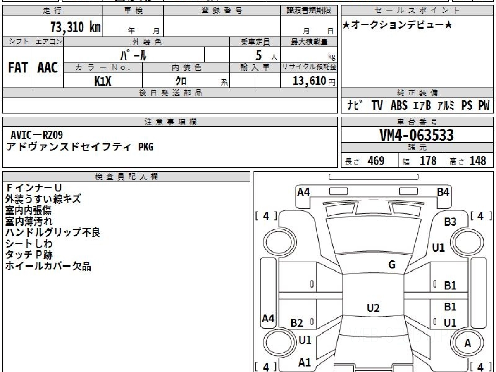Click the 乗車定員 header cell

pos(255,41)
